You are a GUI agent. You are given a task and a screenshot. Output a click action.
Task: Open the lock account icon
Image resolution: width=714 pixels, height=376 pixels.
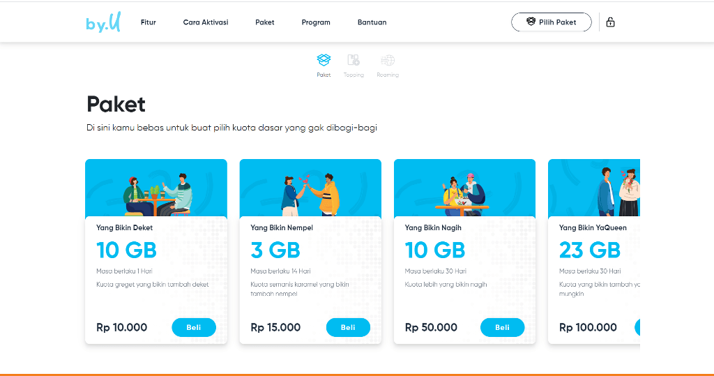[610, 22]
